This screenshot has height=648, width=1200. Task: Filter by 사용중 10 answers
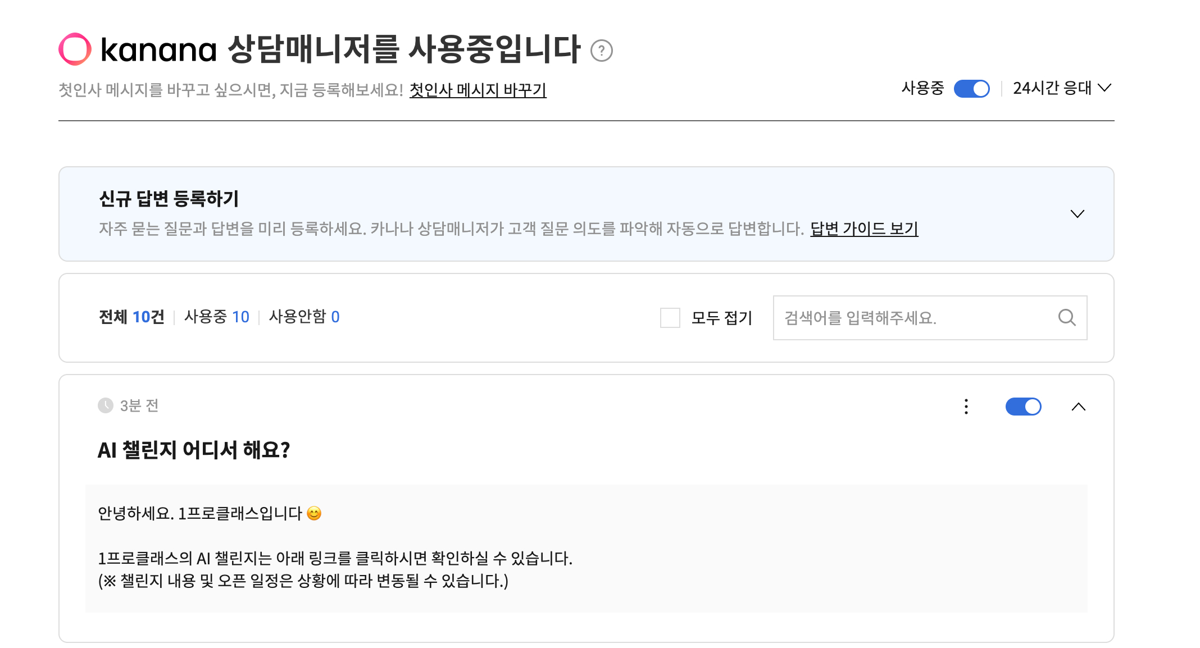point(216,317)
